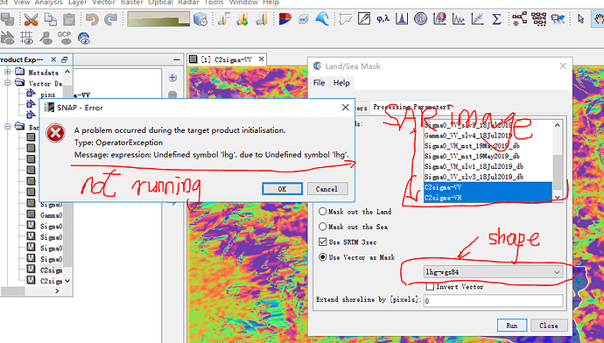Open the File menu in Land/Sea Mask

[x=319, y=83]
